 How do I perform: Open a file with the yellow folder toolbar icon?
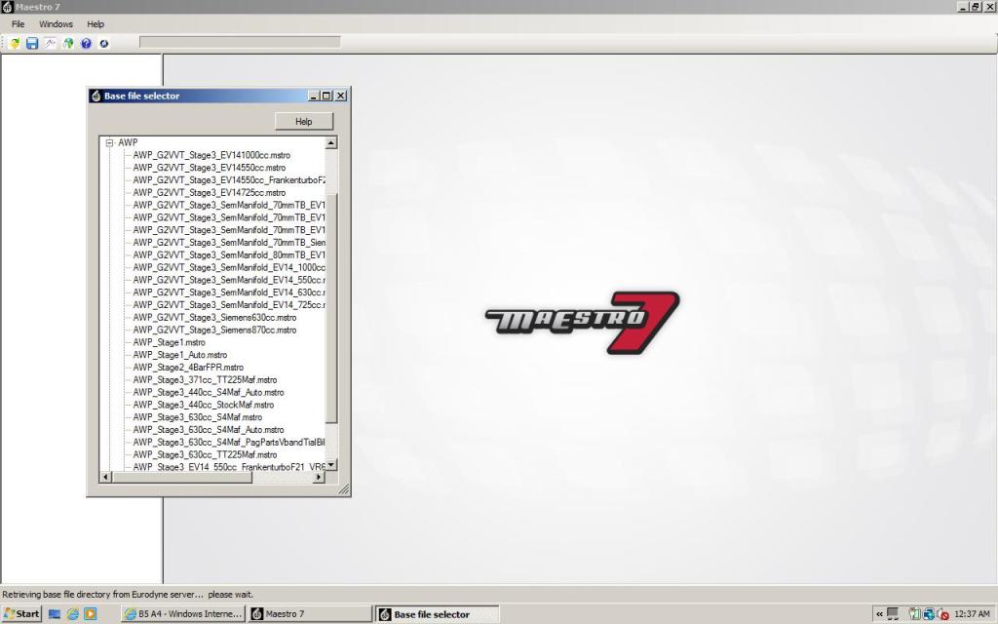(14, 43)
